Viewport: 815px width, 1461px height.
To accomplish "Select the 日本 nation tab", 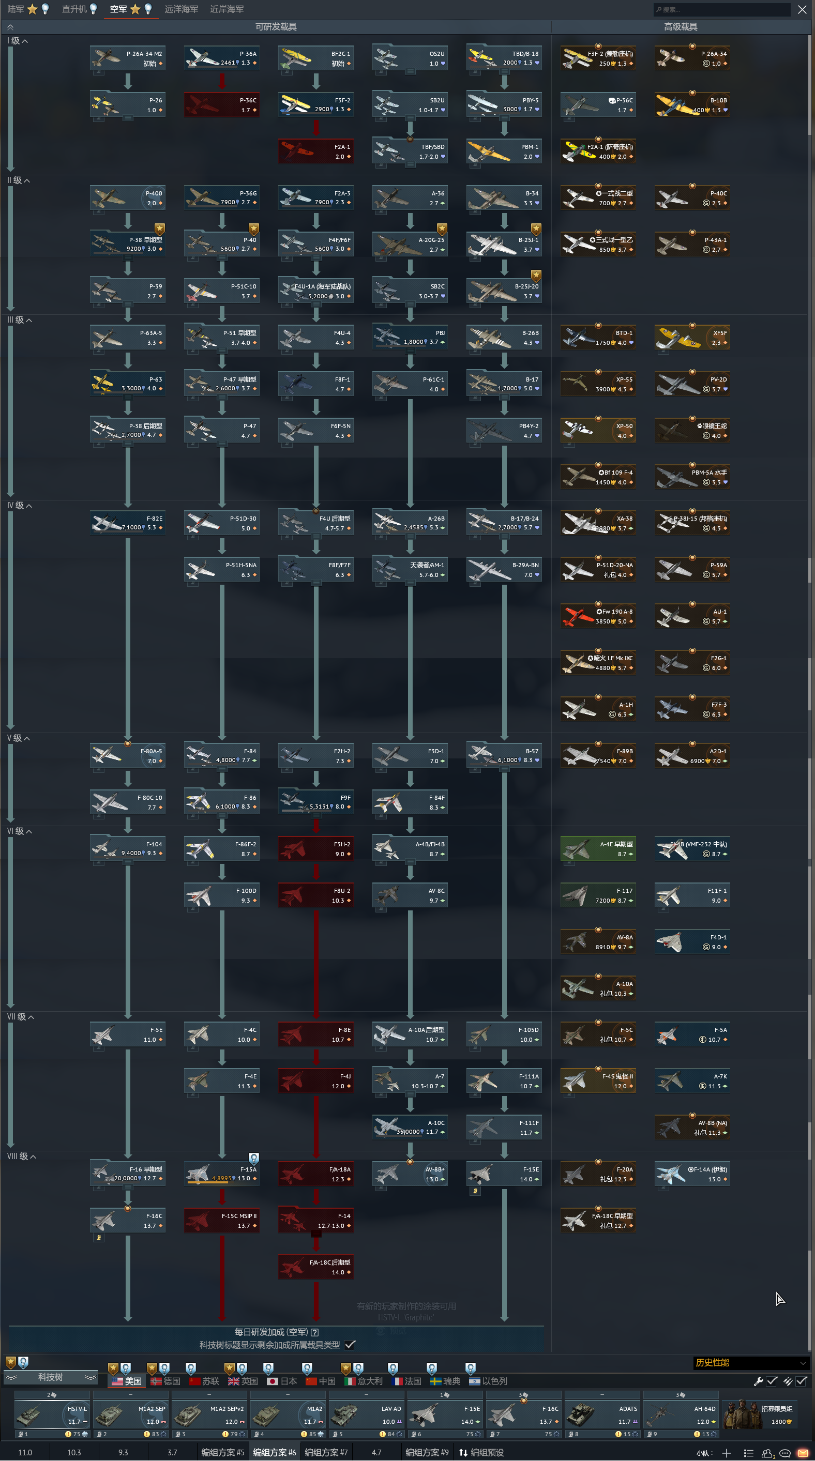I will coord(282,1381).
